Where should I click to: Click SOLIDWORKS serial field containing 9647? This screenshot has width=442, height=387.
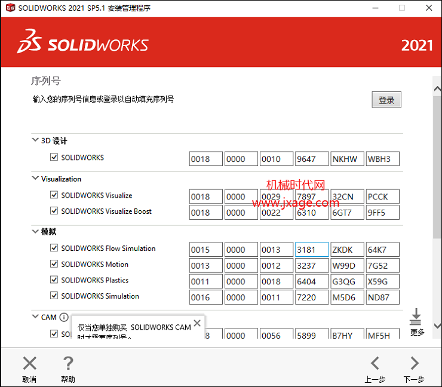[312, 159]
